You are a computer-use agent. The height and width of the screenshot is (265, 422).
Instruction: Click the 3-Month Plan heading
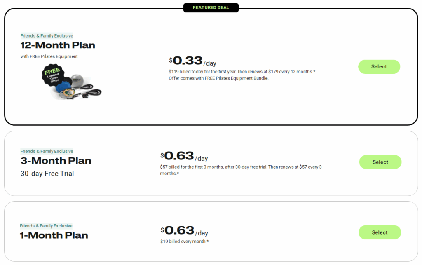[x=56, y=161]
